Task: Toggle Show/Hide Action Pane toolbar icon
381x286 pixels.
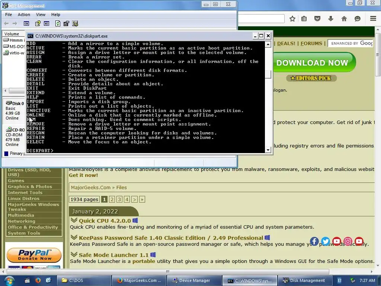Action: coord(47,23)
